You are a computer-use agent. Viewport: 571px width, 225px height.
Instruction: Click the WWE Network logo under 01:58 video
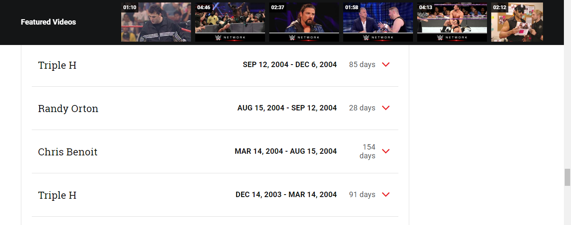[378, 37]
